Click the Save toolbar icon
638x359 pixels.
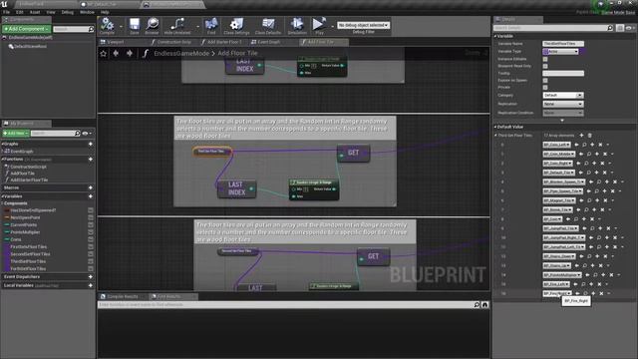(135, 26)
